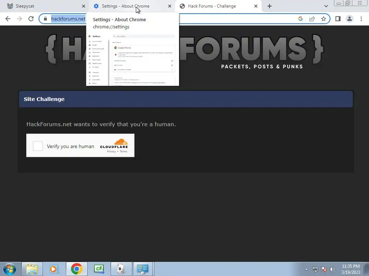Viewport: 369px width, 276px height.
Task: Click the Chrome taskbar icon
Action: [x=76, y=269]
